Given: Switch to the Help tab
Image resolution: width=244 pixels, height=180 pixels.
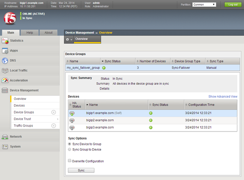Looking at the screenshot, I should click(30, 32).
